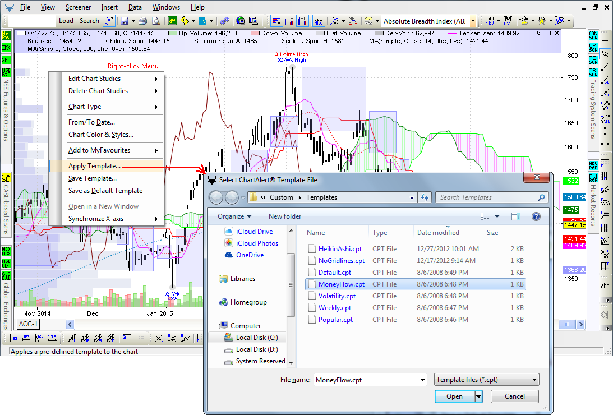Select the CAN SCN scan icon

click(593, 35)
